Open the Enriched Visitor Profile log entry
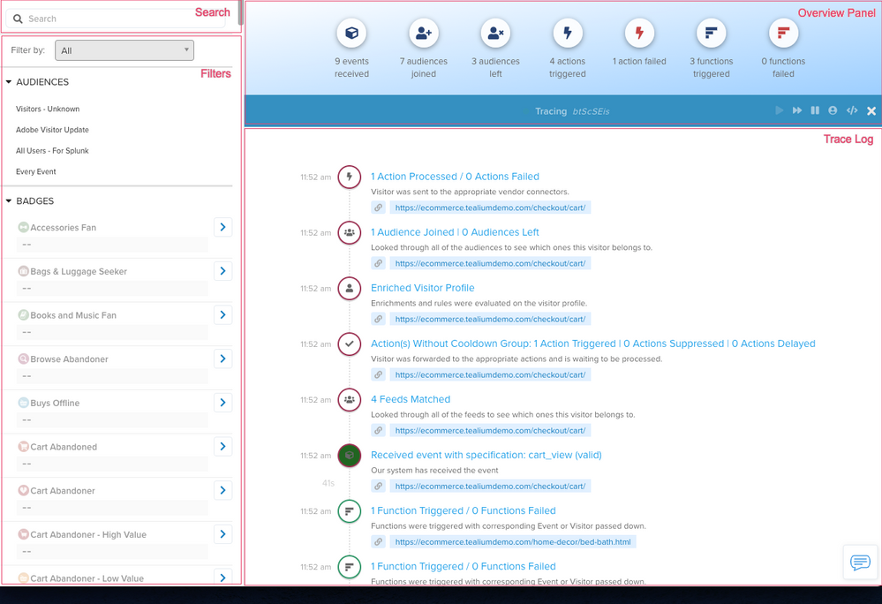The width and height of the screenshot is (882, 604). [422, 288]
